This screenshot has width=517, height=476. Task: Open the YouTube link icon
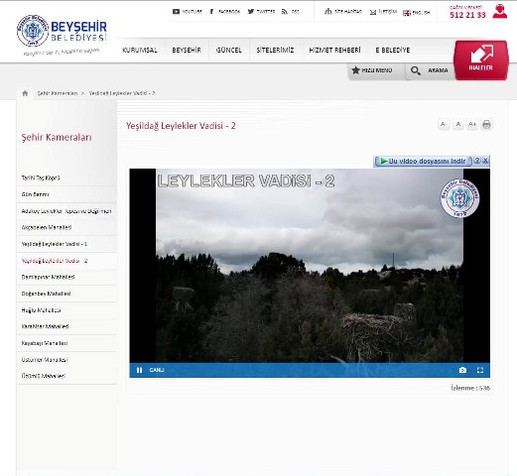click(x=176, y=12)
